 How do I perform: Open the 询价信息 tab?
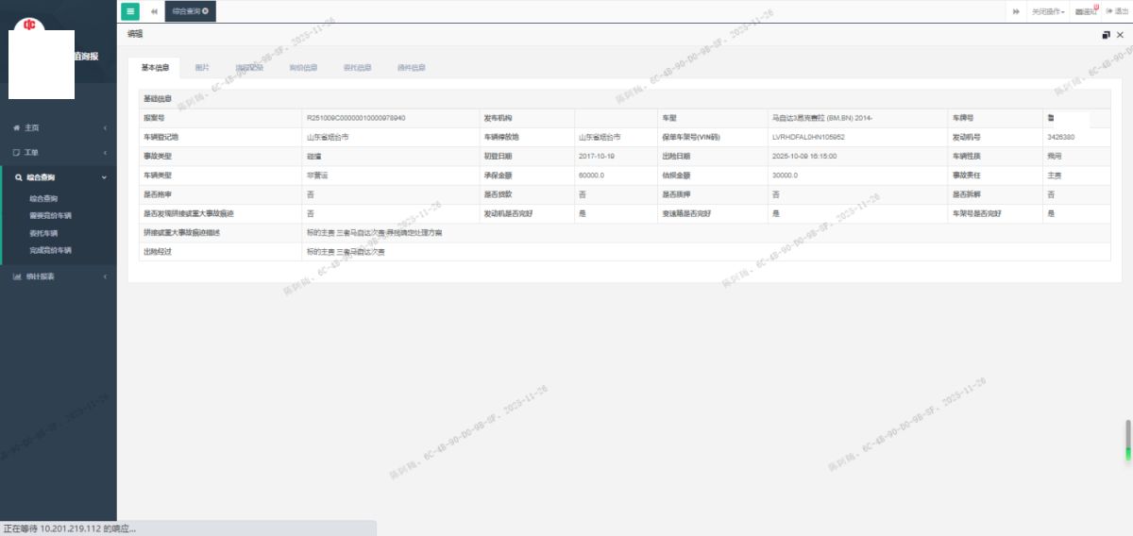(x=303, y=68)
